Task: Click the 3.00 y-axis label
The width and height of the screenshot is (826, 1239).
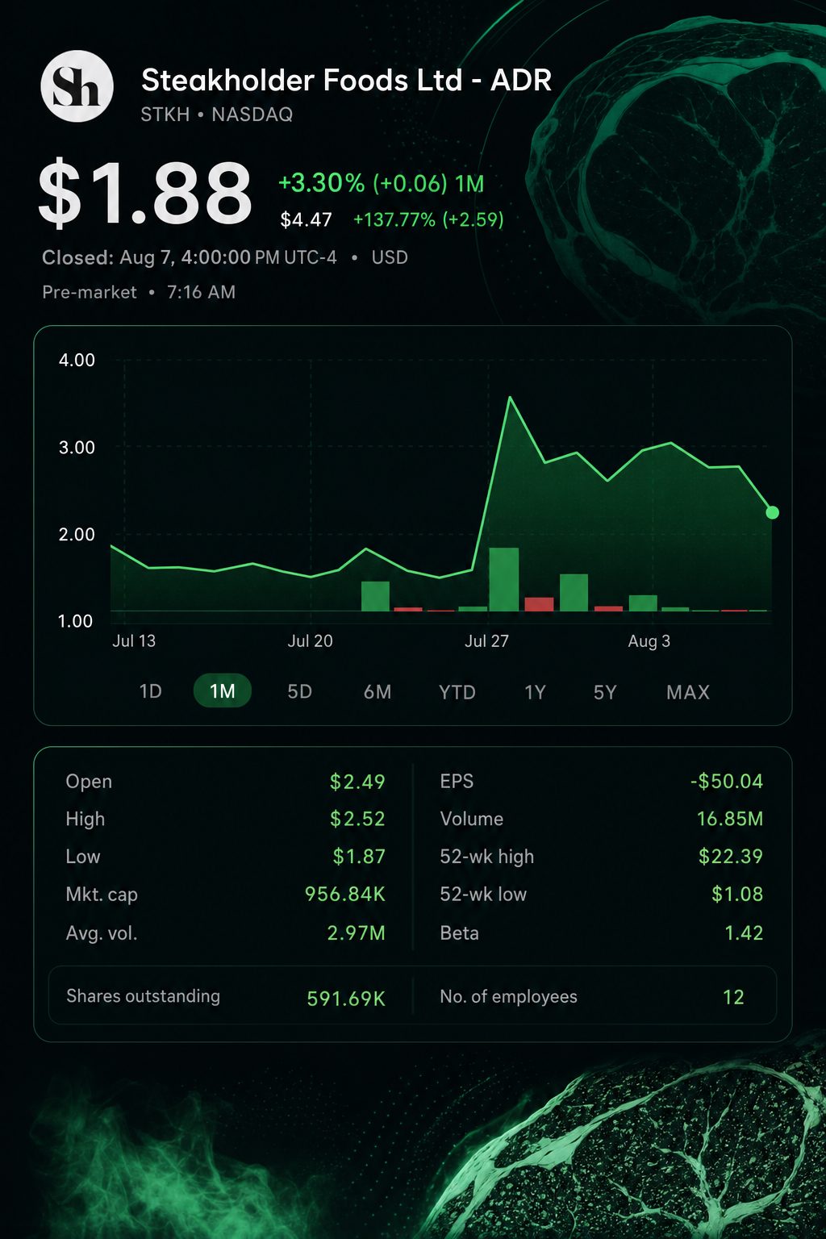Action: [x=77, y=447]
